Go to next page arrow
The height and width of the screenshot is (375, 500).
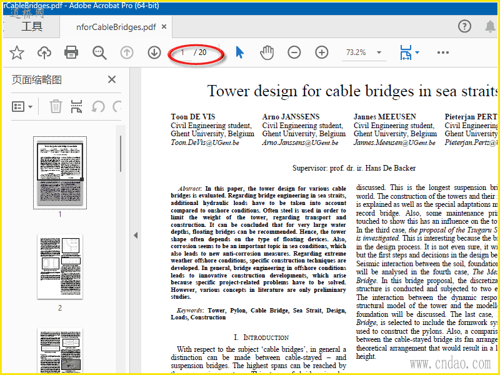[x=154, y=52]
